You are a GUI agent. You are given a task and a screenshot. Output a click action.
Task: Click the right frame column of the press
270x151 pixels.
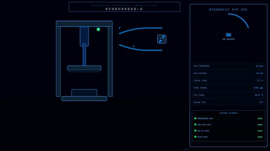[110, 62]
